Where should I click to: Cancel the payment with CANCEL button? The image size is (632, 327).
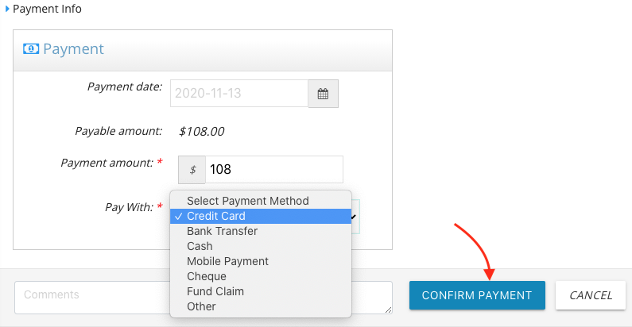[591, 295]
